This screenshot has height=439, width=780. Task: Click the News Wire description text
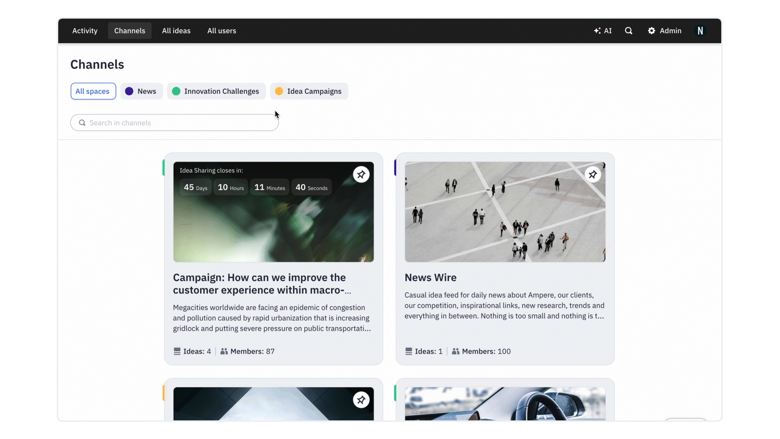505,306
